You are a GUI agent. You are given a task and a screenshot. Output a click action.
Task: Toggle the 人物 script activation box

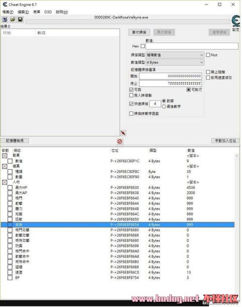click(5, 182)
